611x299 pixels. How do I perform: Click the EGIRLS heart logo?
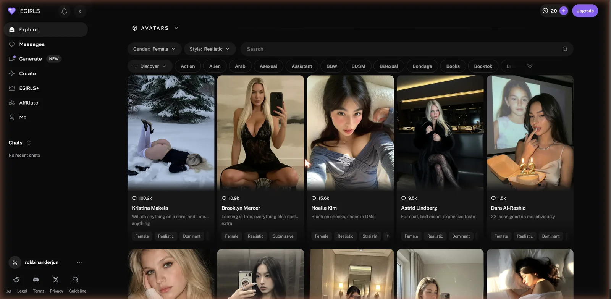(12, 11)
